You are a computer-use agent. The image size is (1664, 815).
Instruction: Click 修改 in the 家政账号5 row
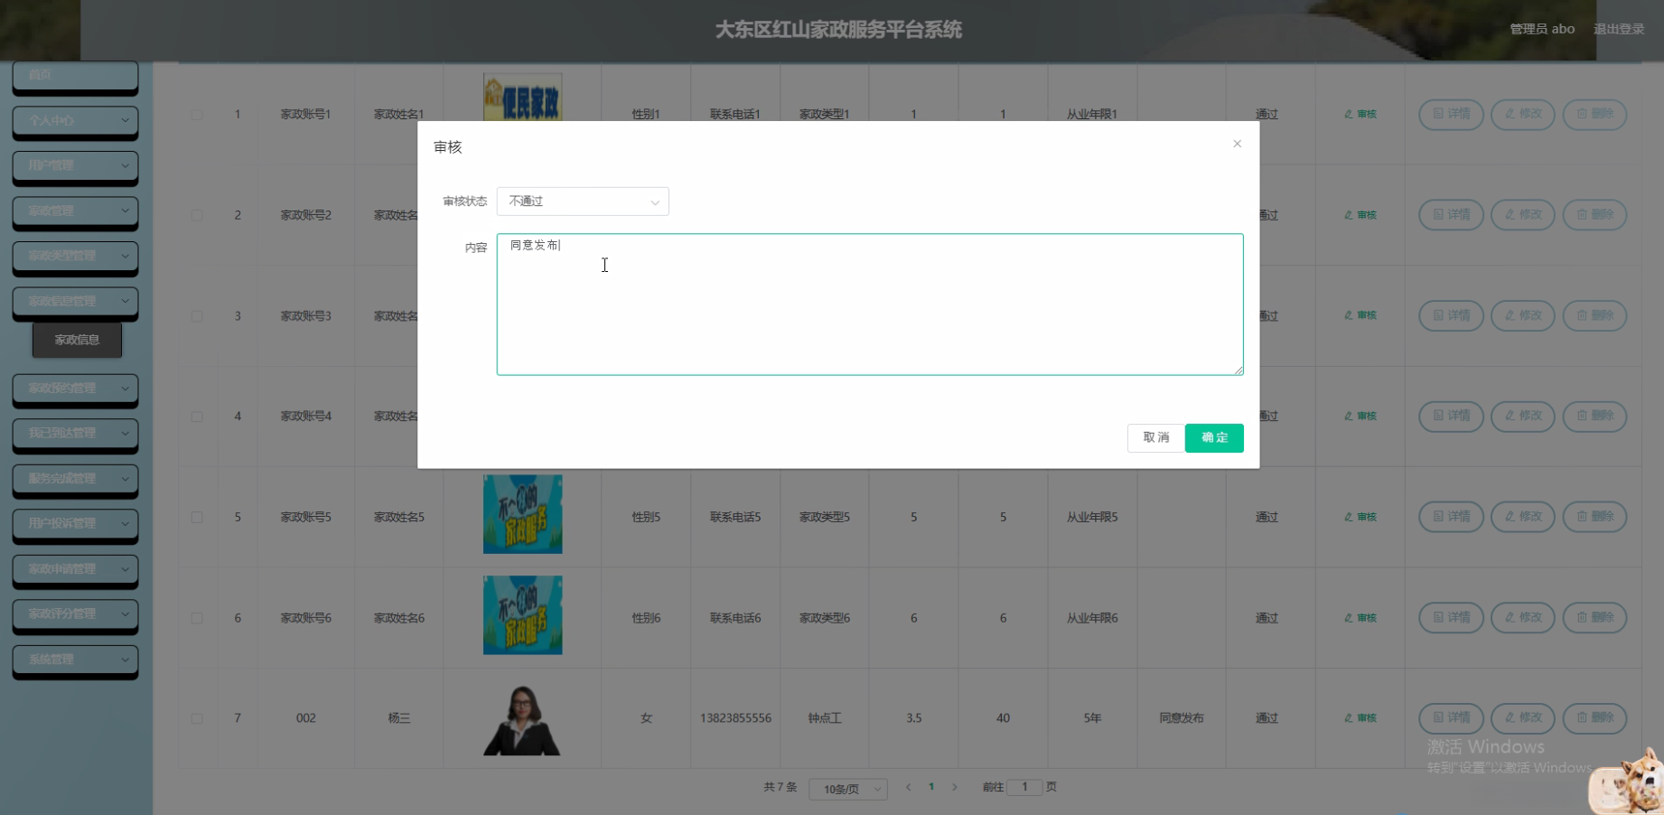1523,517
